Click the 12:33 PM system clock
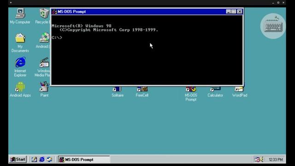Screen dimensions: 295x166 [x=276, y=160]
